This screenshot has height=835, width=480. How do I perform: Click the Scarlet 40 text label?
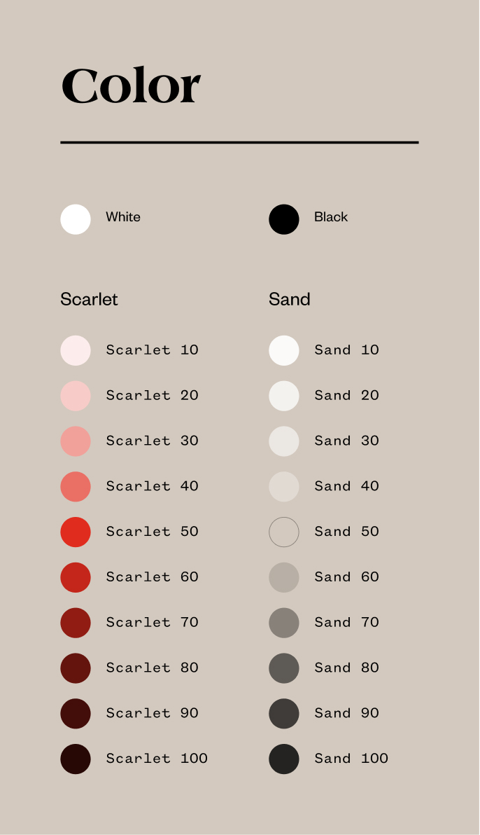(153, 485)
